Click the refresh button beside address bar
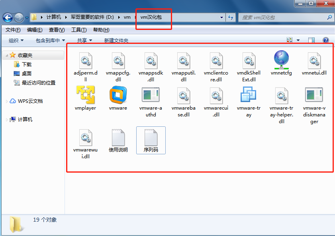This screenshot has width=335, height=236. click(x=231, y=17)
